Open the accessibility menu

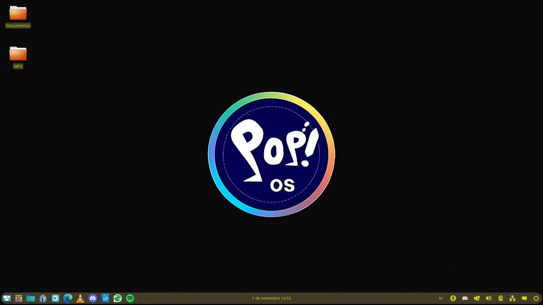[x=453, y=298]
